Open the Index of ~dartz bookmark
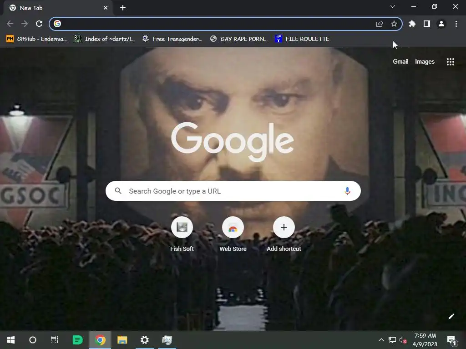This screenshot has width=466, height=349. (x=105, y=39)
